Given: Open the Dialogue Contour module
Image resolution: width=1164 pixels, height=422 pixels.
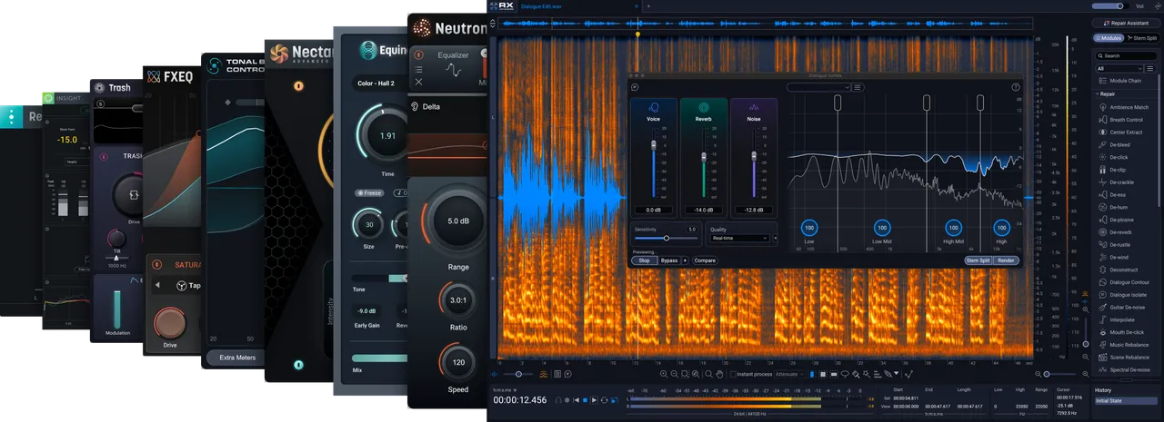Looking at the screenshot, I should click(x=1126, y=282).
